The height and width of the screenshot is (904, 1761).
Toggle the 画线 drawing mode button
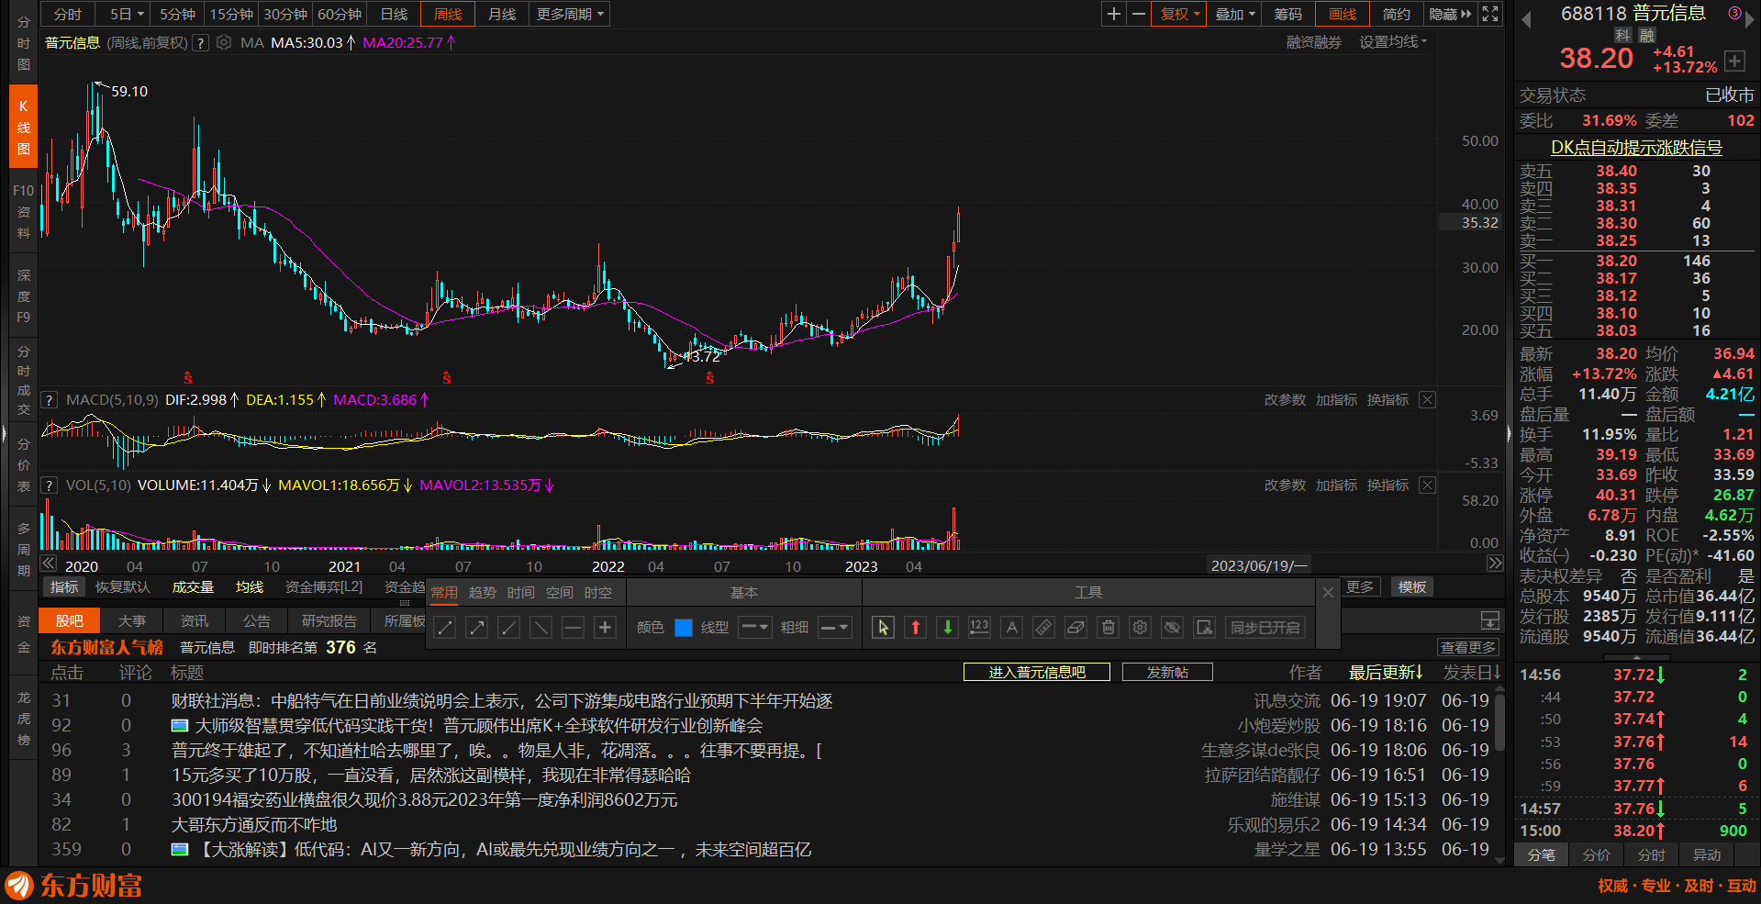pos(1343,14)
